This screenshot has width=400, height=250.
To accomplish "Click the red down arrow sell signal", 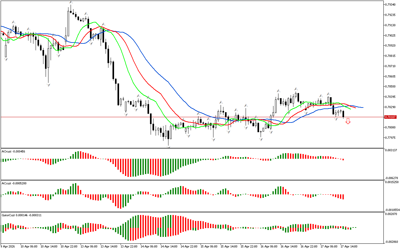I will pyautogui.click(x=348, y=121).
